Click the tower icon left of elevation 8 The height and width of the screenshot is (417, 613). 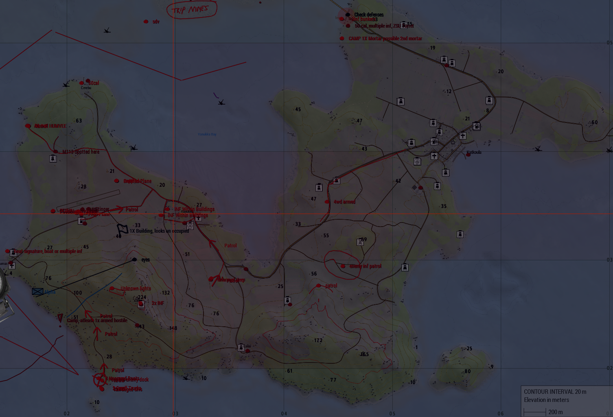pos(489,100)
